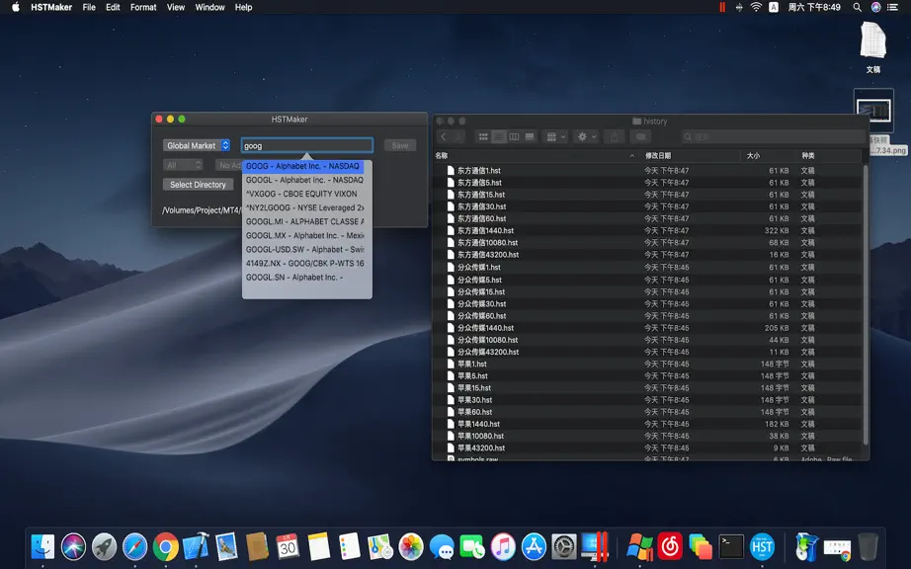Open the Edit menu
Viewport: 911px width, 569px height.
113,7
